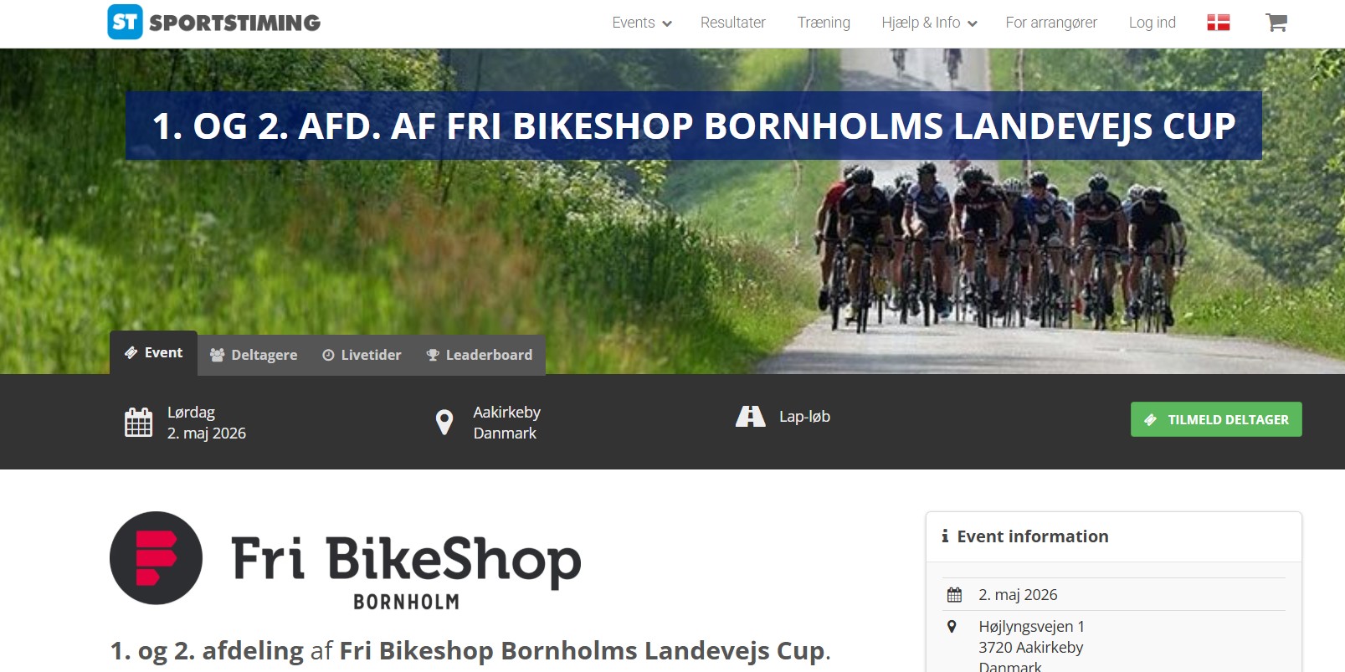Screen dimensions: 1345x672
Task: Open the Leaderboard tab
Action: (x=480, y=355)
